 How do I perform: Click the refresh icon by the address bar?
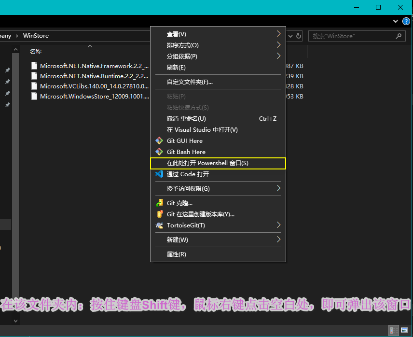(x=299, y=36)
